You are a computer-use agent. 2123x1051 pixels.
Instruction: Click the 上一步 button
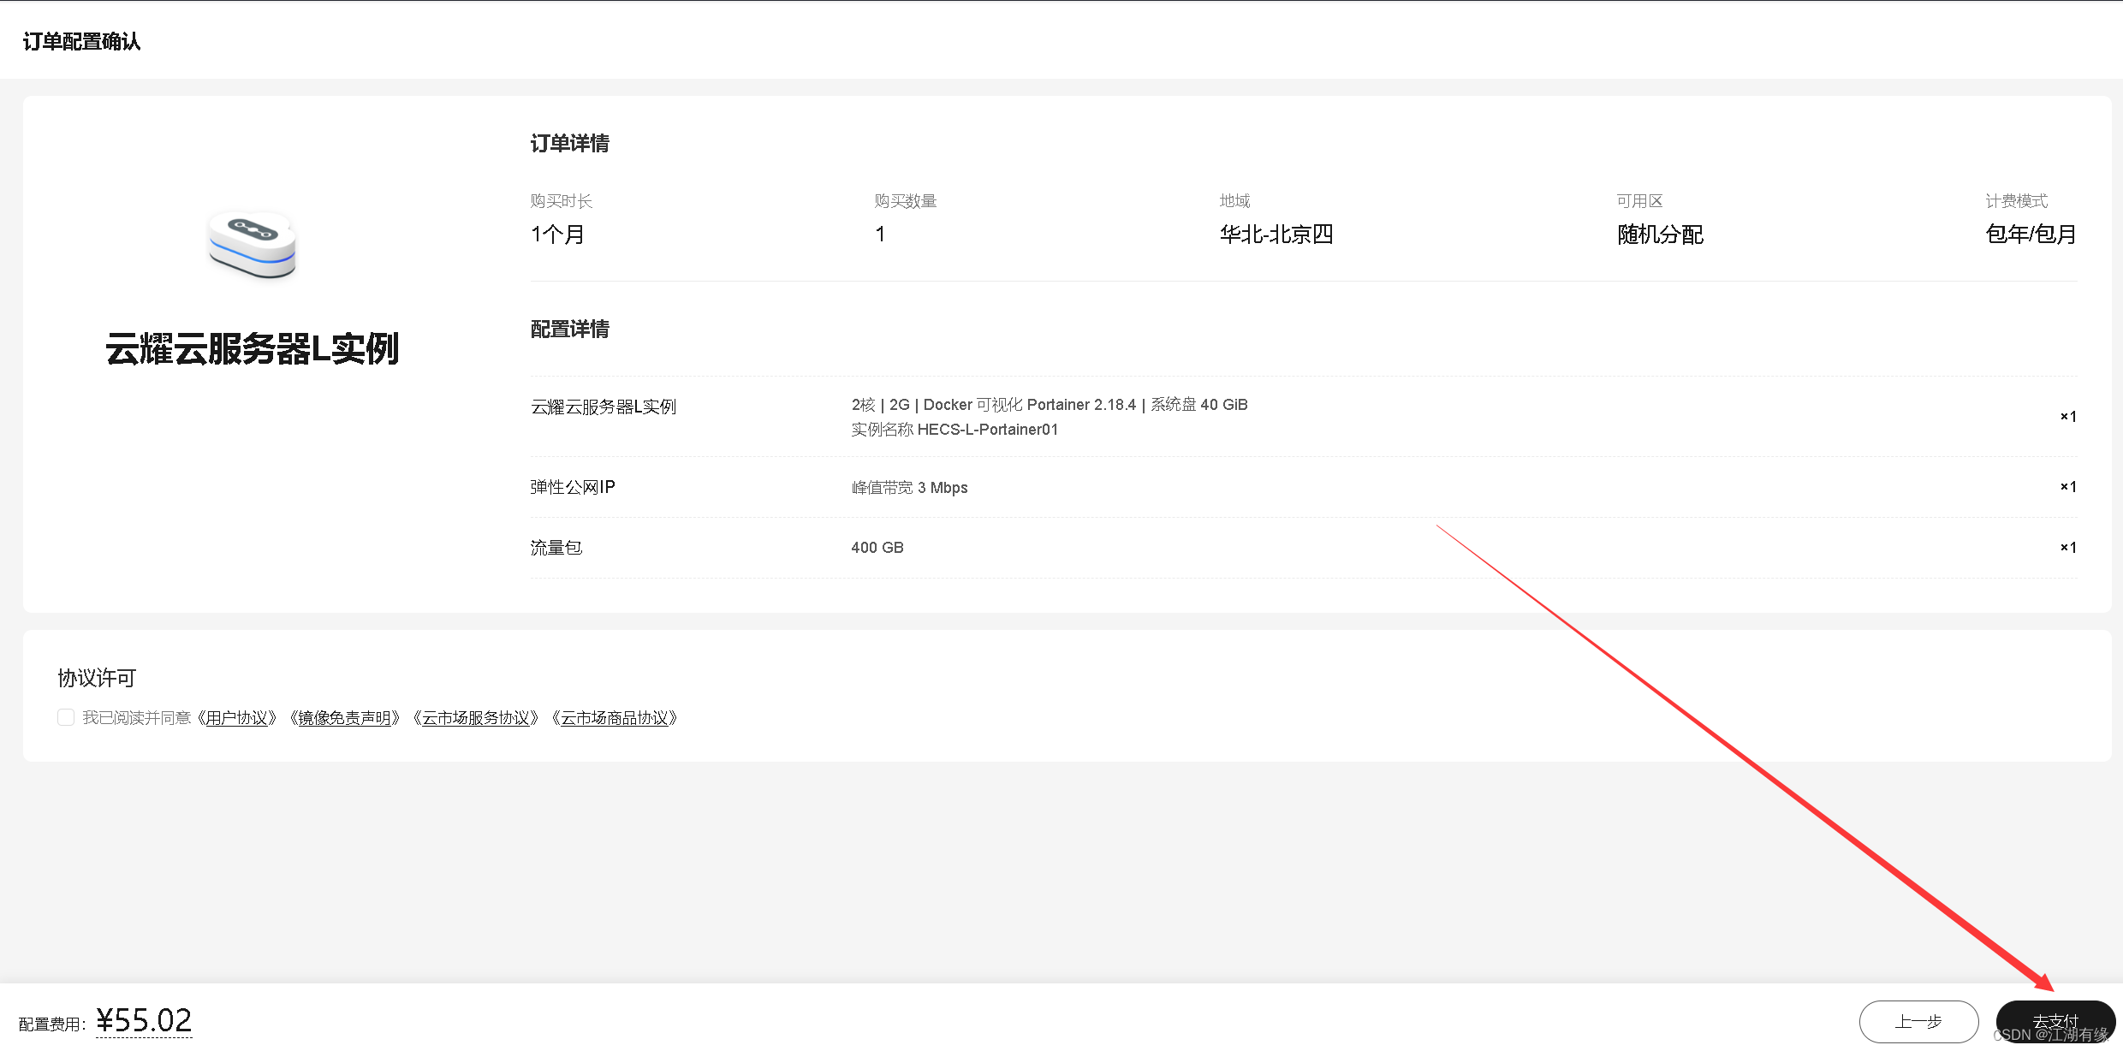click(x=1918, y=1021)
